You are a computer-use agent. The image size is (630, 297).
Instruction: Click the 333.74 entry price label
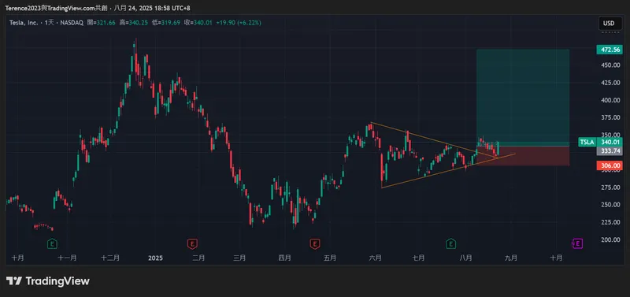(610, 150)
